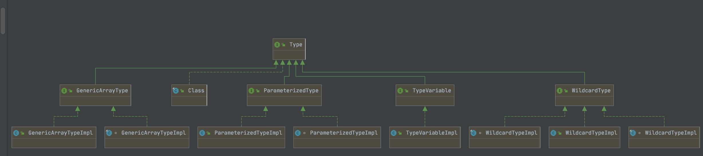
Task: Click the public visibility icon on Type
Action: pyautogui.click(x=283, y=45)
